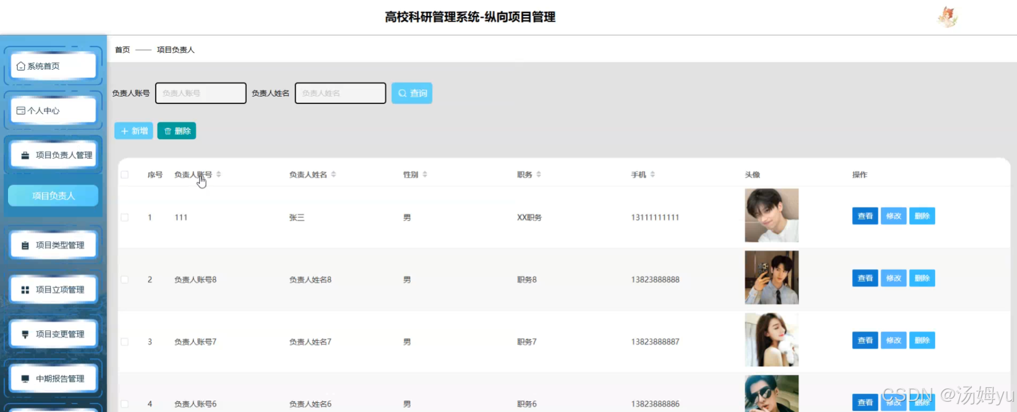Check the checkbox for row 负责人姓名8
Image resolution: width=1017 pixels, height=412 pixels.
point(125,279)
